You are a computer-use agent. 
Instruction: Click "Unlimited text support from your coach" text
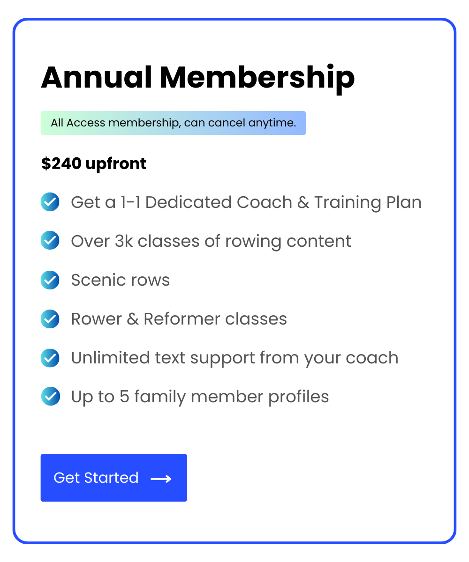coord(234,358)
